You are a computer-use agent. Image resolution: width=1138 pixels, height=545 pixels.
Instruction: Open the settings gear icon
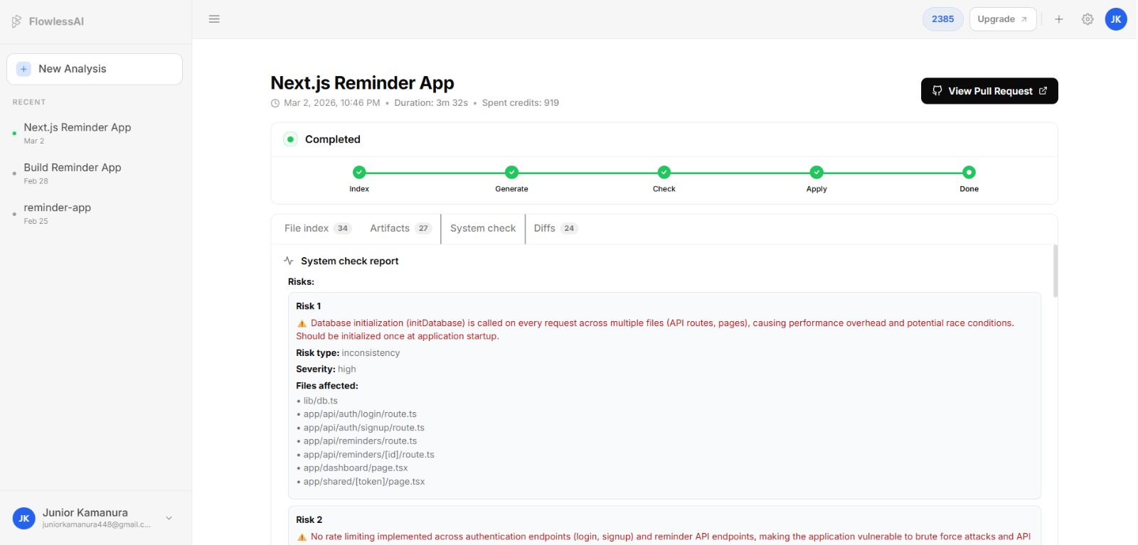click(x=1088, y=19)
